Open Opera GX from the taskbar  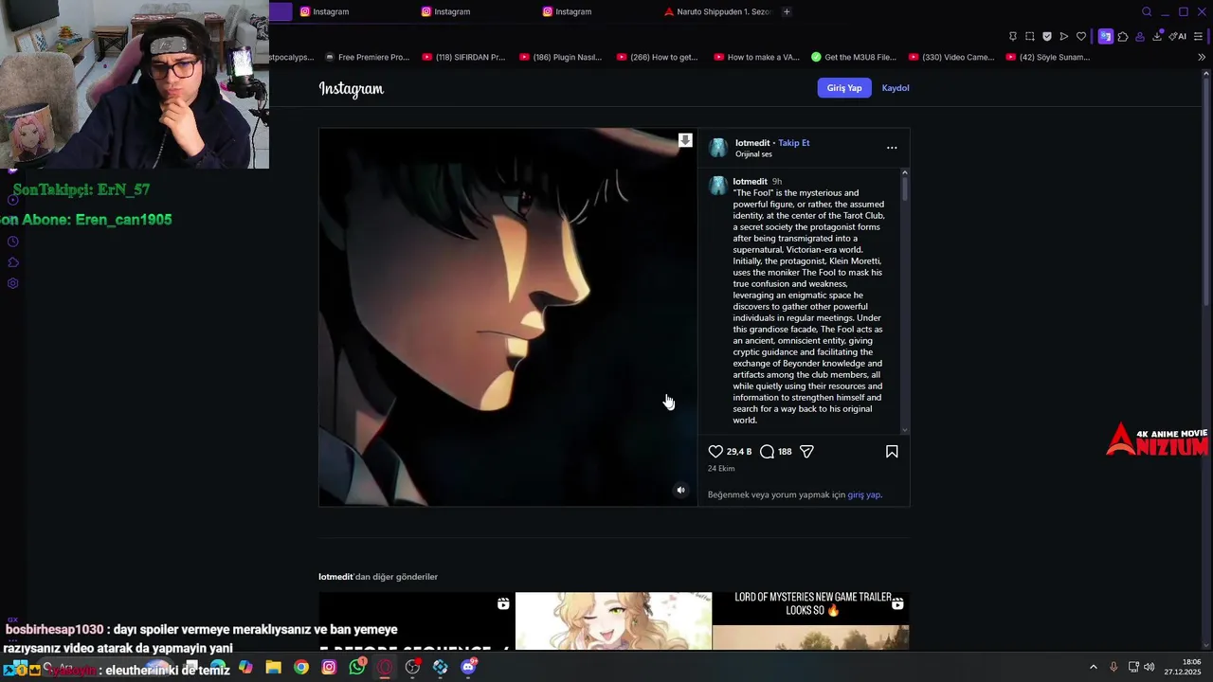coord(385,667)
